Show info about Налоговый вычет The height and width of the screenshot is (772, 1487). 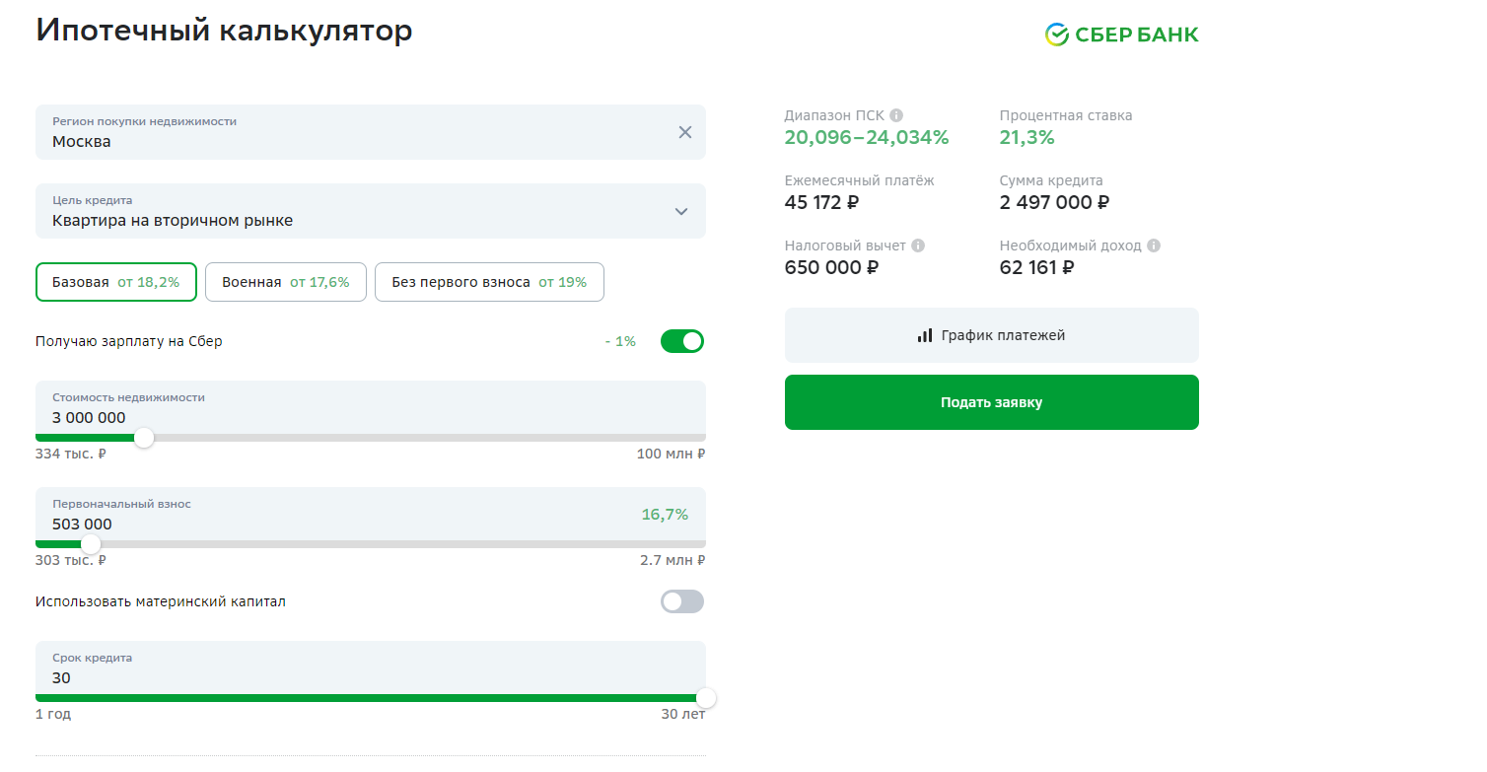coord(918,246)
